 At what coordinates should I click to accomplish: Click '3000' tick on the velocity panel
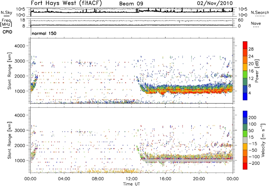[20, 130]
